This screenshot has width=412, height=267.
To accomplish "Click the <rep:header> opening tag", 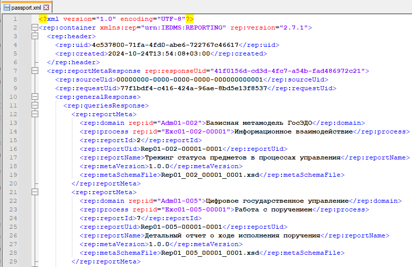I will (x=71, y=36).
